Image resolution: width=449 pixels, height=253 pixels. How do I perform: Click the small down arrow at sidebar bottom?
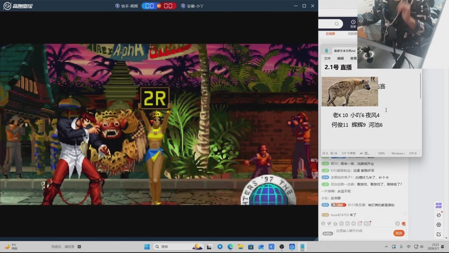pos(446,238)
